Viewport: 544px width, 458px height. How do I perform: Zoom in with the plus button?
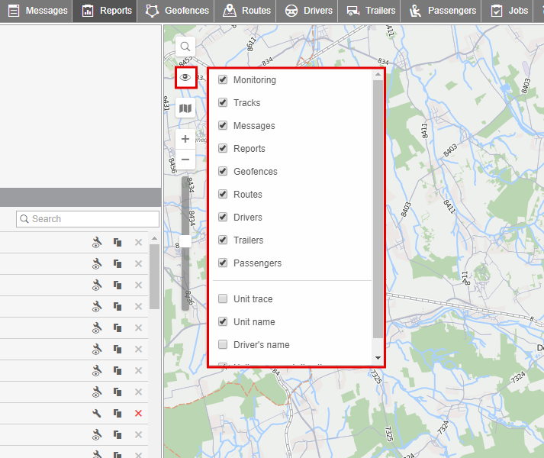pos(185,140)
